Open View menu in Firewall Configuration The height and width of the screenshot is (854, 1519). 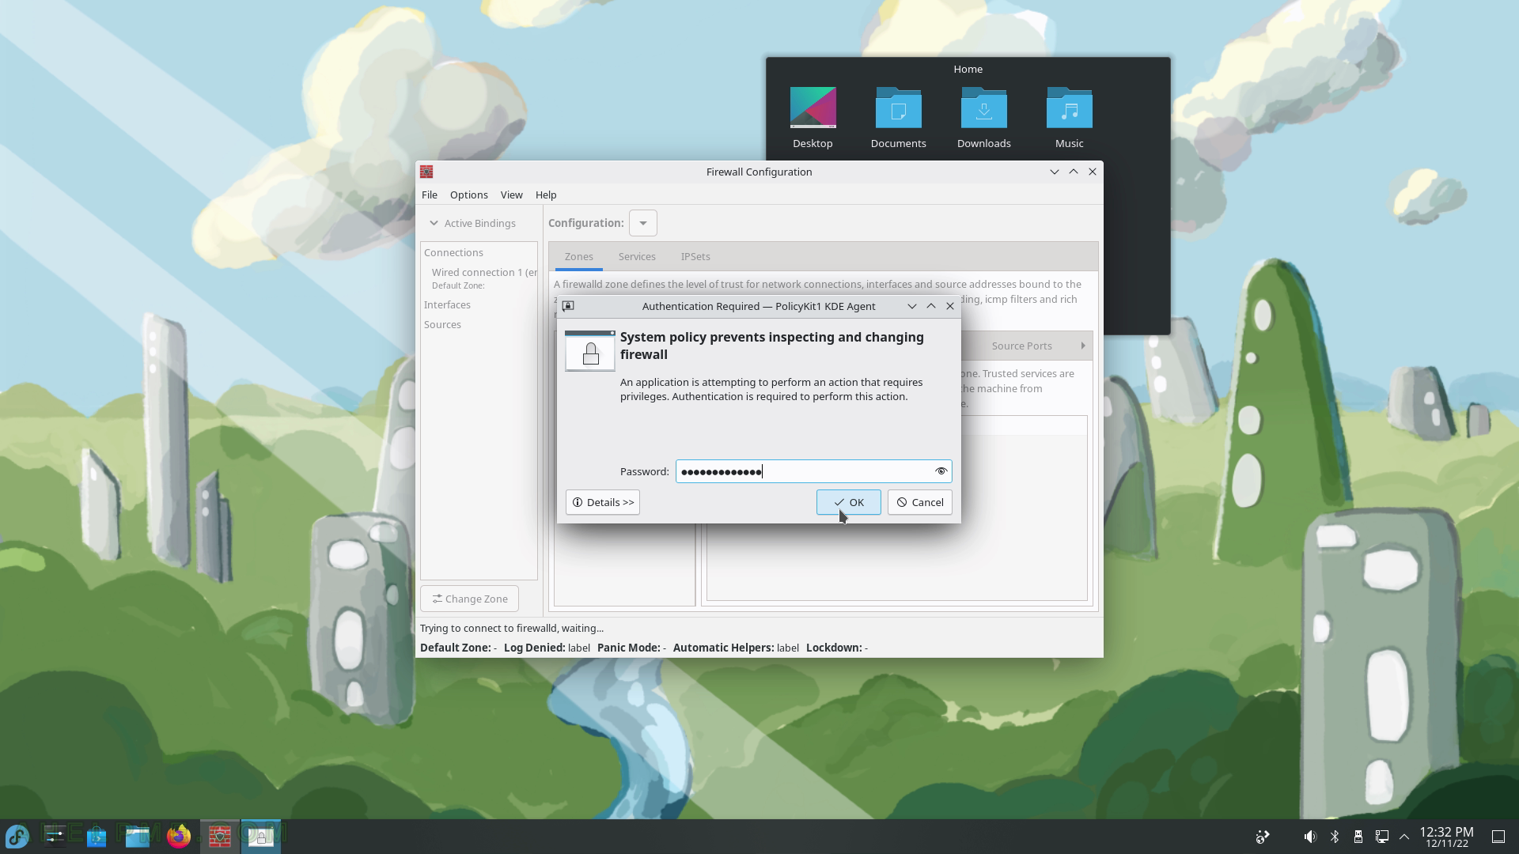click(511, 195)
